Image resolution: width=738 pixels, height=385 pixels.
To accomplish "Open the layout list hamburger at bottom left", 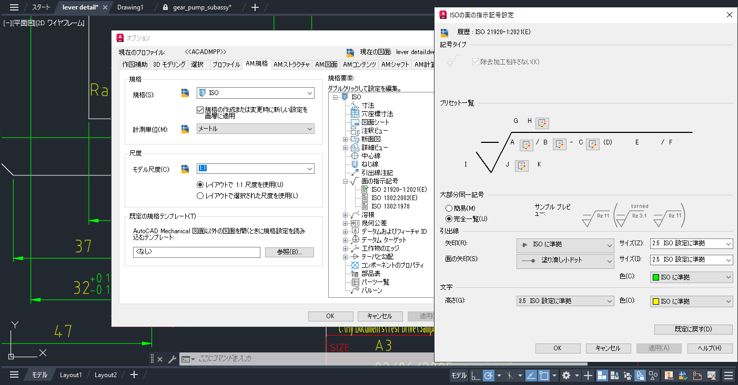I will [14, 374].
